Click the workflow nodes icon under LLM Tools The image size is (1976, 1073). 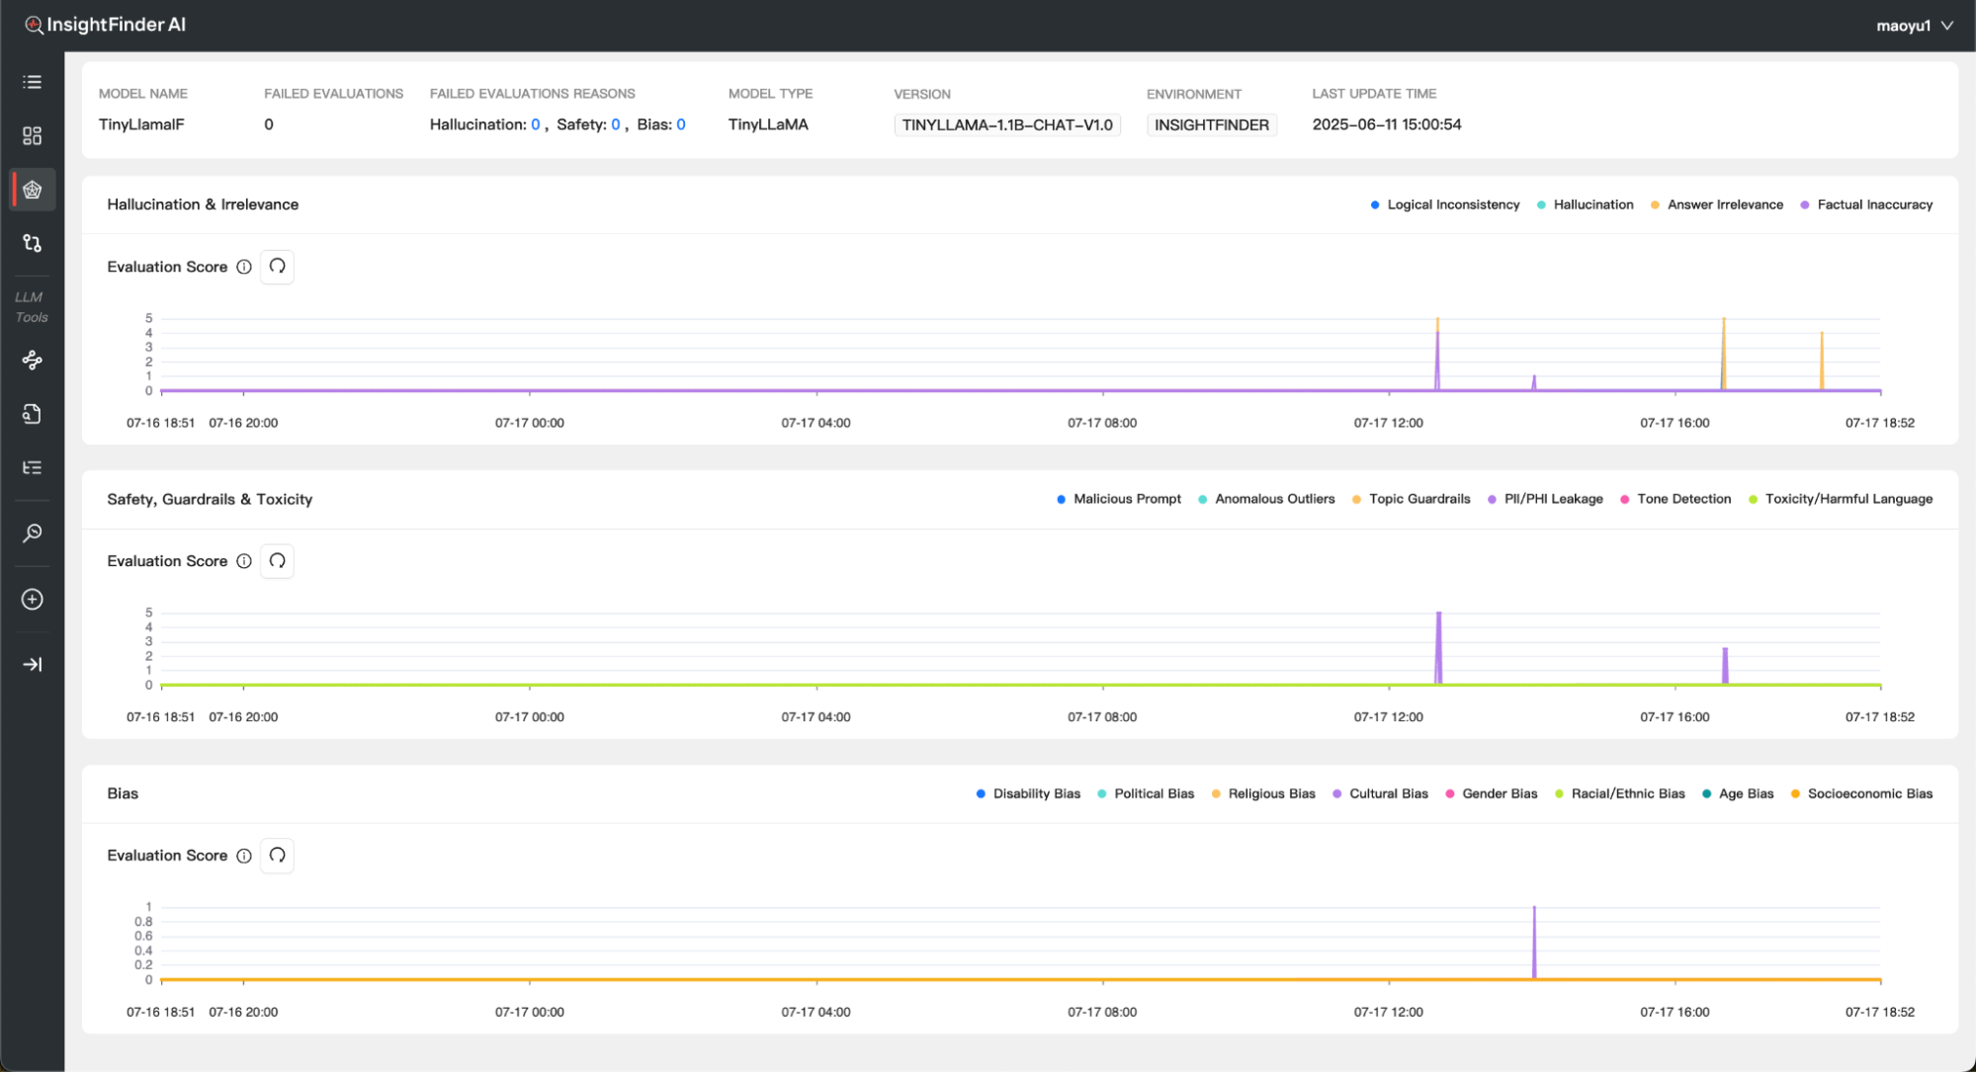tap(32, 361)
